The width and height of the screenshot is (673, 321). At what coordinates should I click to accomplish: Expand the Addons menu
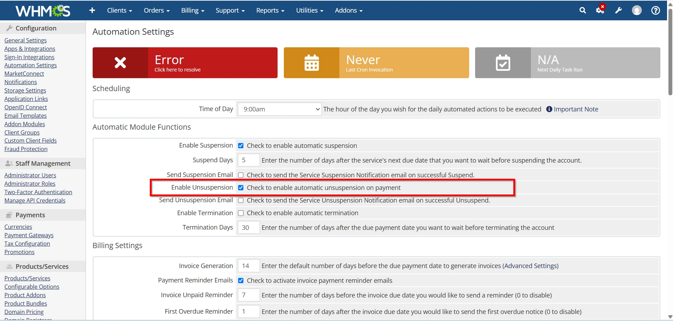(348, 11)
